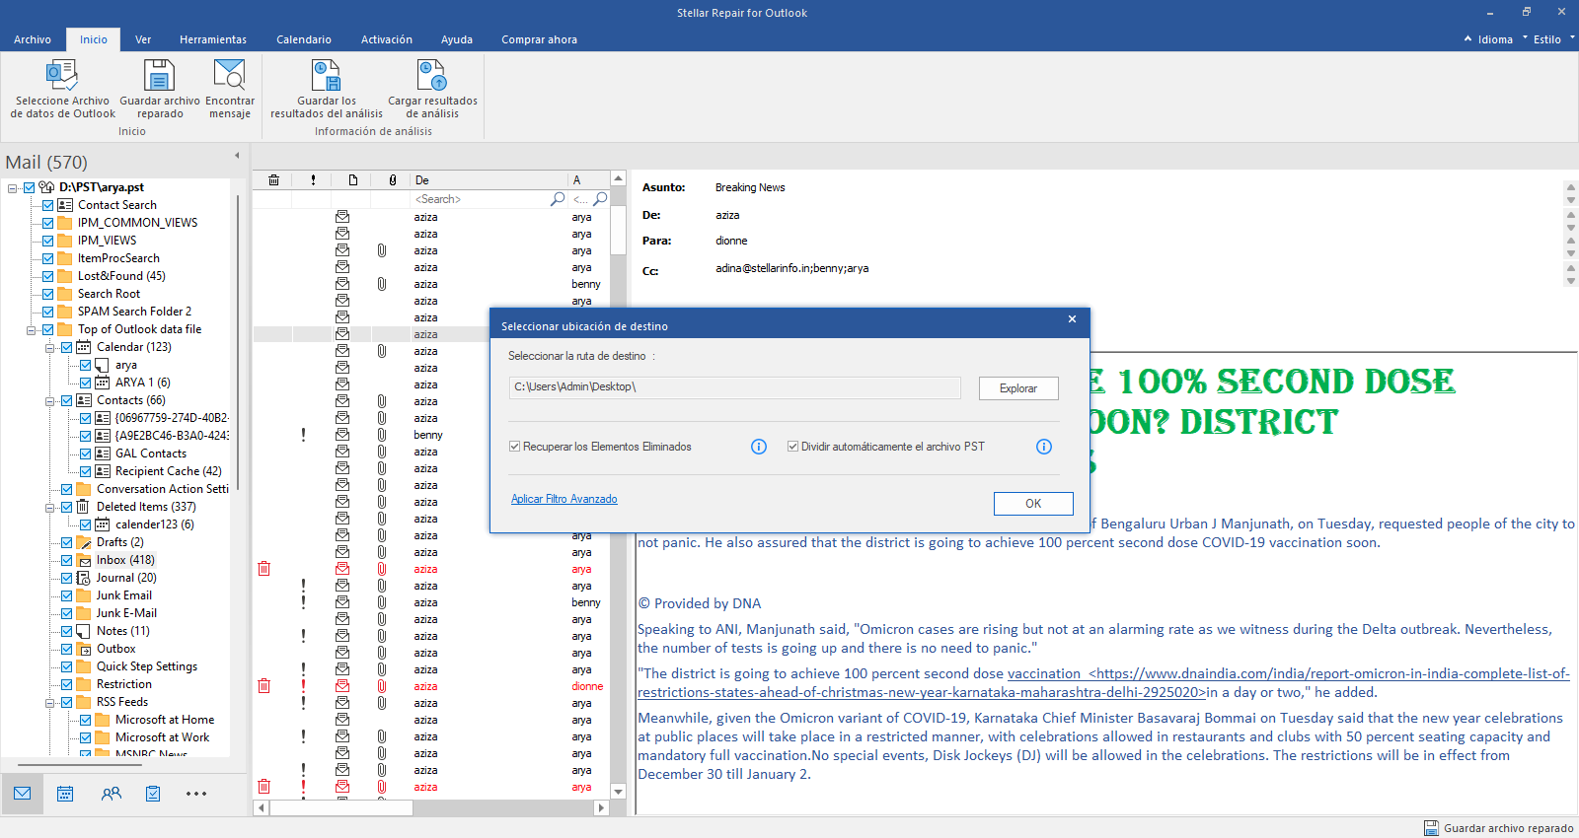Image resolution: width=1579 pixels, height=838 pixels.
Task: Open Herramientas ribbon tab
Action: [x=213, y=39]
